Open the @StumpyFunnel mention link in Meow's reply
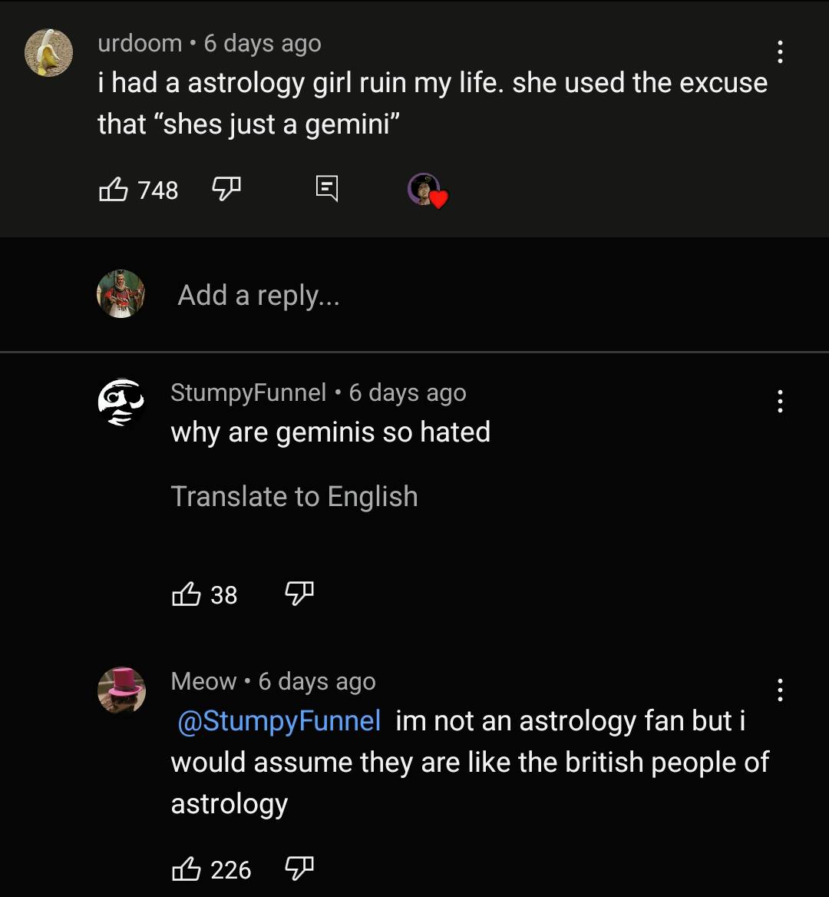The width and height of the screenshot is (829, 897). tap(277, 721)
